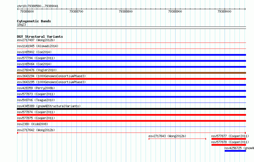Select nsv577878 (Cooper2011) variant label
The width and height of the screenshot is (254, 162).
click(x=230, y=142)
